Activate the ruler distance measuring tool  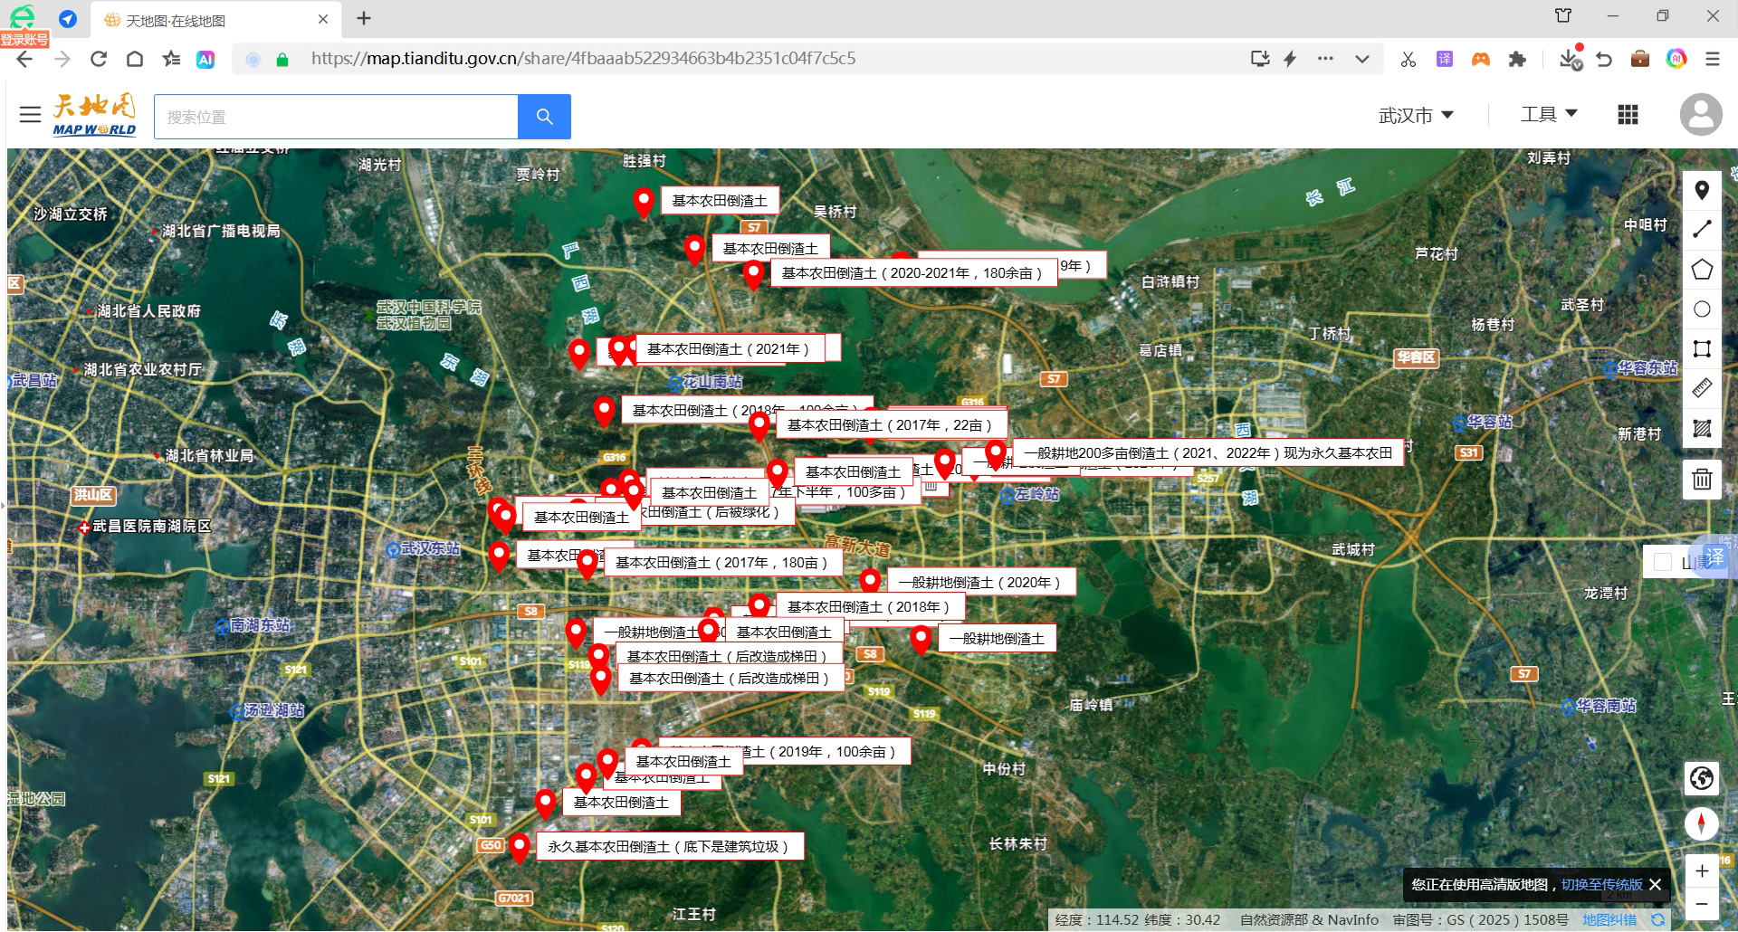point(1702,388)
